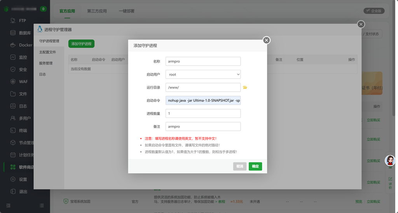Open the 监控 monitoring icon
This screenshot has width=398, height=213.
tap(13, 57)
